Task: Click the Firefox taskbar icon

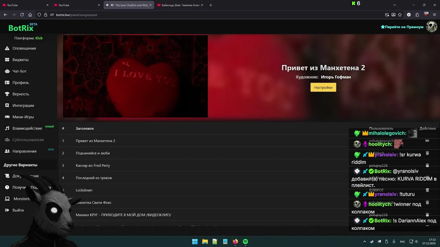Action: pos(235,242)
